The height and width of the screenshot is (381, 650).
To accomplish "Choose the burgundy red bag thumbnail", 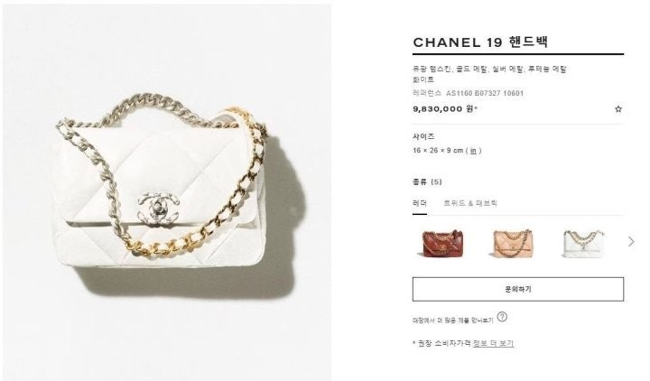I will (442, 244).
